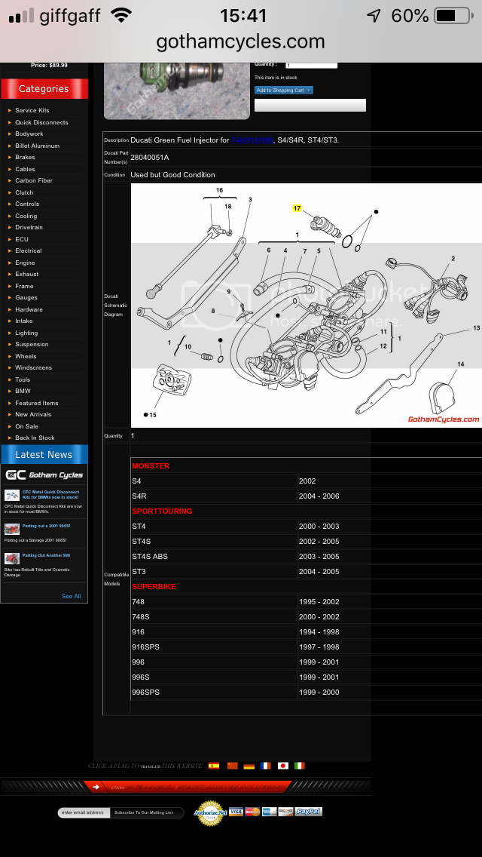Click the Categories sidebar header
The image size is (482, 857).
[x=44, y=88]
